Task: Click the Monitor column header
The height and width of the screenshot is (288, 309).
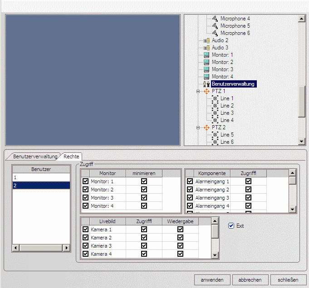Action: (x=108, y=173)
